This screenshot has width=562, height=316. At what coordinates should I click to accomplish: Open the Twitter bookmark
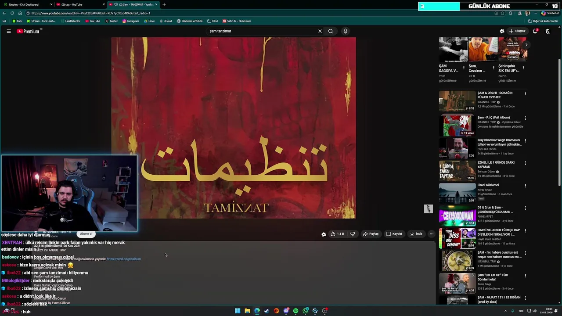tap(111, 21)
